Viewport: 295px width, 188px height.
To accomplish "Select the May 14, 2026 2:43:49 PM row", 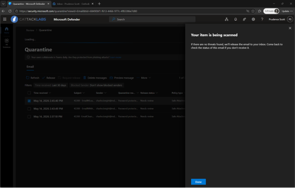I will pos(105,109).
